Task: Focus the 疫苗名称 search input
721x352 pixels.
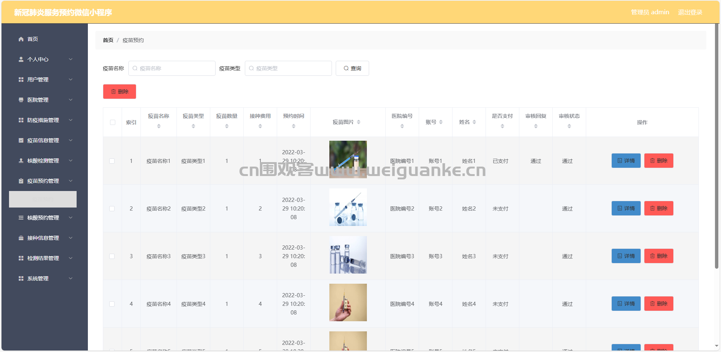Action: tap(172, 68)
